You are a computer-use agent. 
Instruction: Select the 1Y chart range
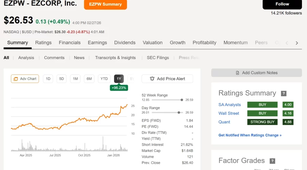[x=119, y=79]
